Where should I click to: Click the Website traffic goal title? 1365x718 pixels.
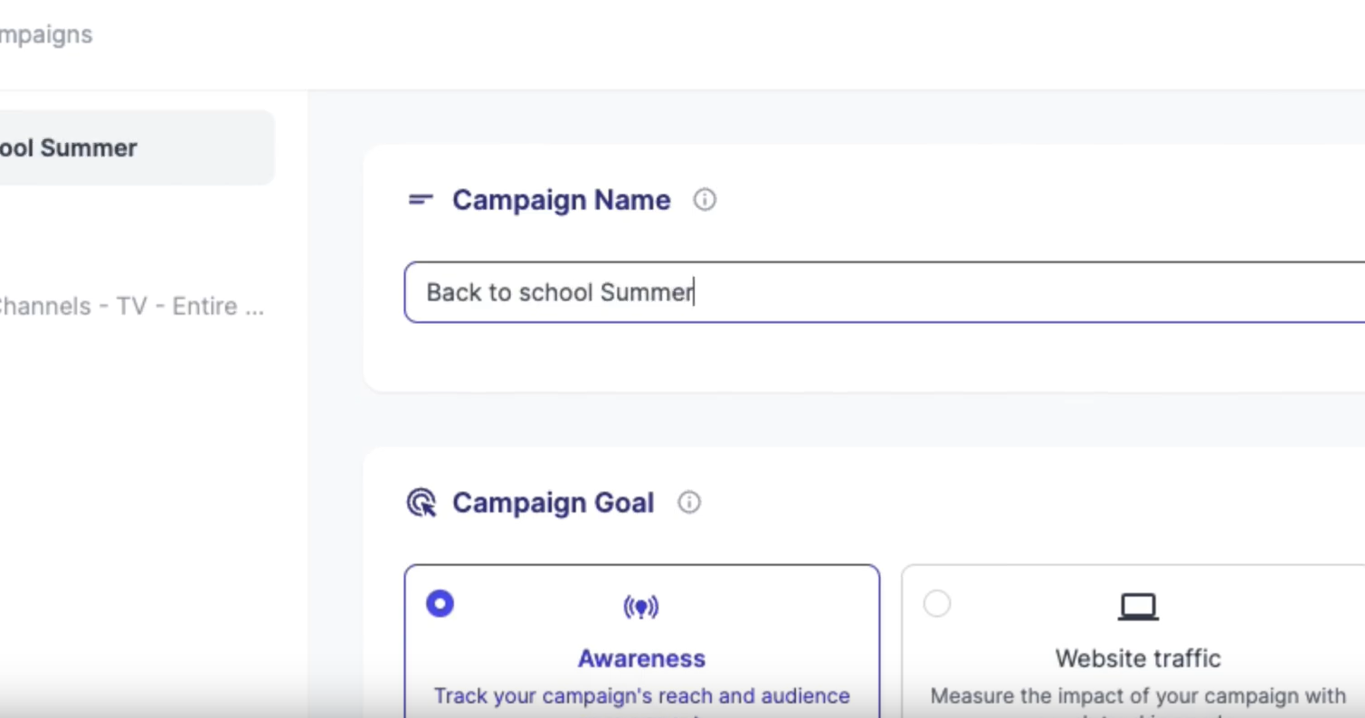(x=1138, y=658)
